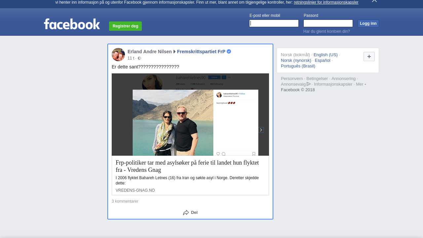Click the Logg inn button
The height and width of the screenshot is (238, 423).
tap(368, 23)
